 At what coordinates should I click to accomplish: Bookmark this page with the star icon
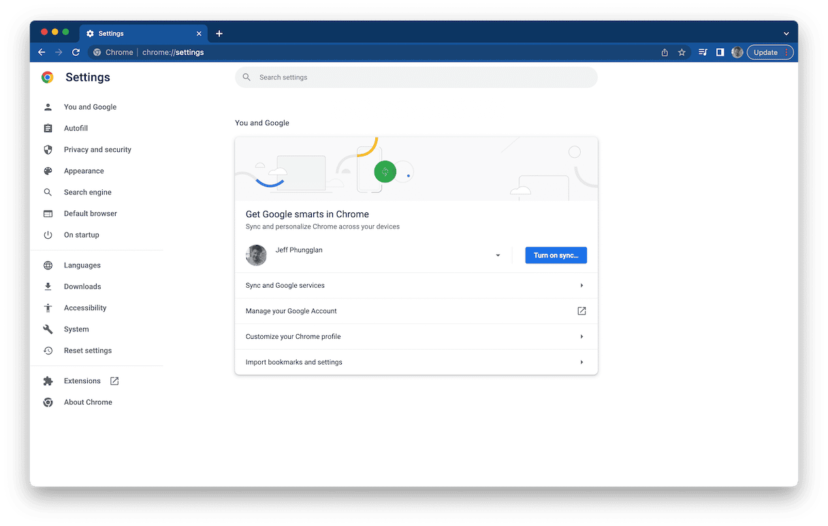[682, 52]
